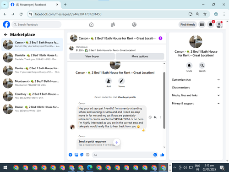Click the More options button

(140, 56)
